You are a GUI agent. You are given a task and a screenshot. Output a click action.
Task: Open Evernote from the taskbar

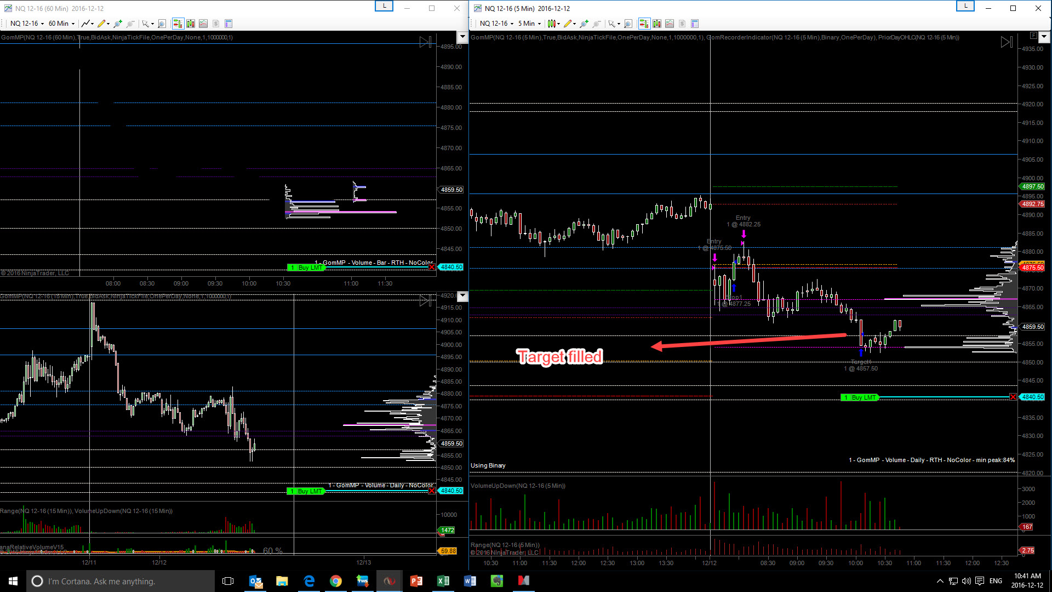tap(497, 581)
